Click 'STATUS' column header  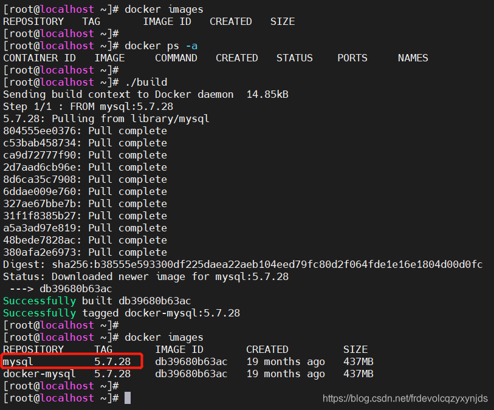coord(295,58)
